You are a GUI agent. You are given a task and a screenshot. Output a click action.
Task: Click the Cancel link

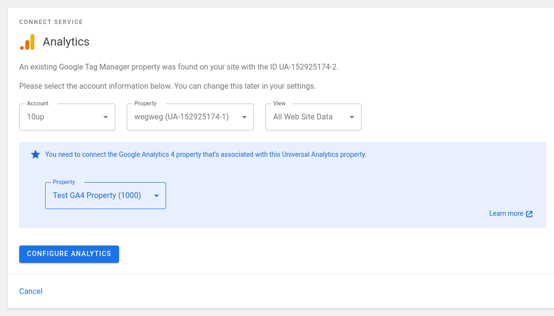pos(31,291)
